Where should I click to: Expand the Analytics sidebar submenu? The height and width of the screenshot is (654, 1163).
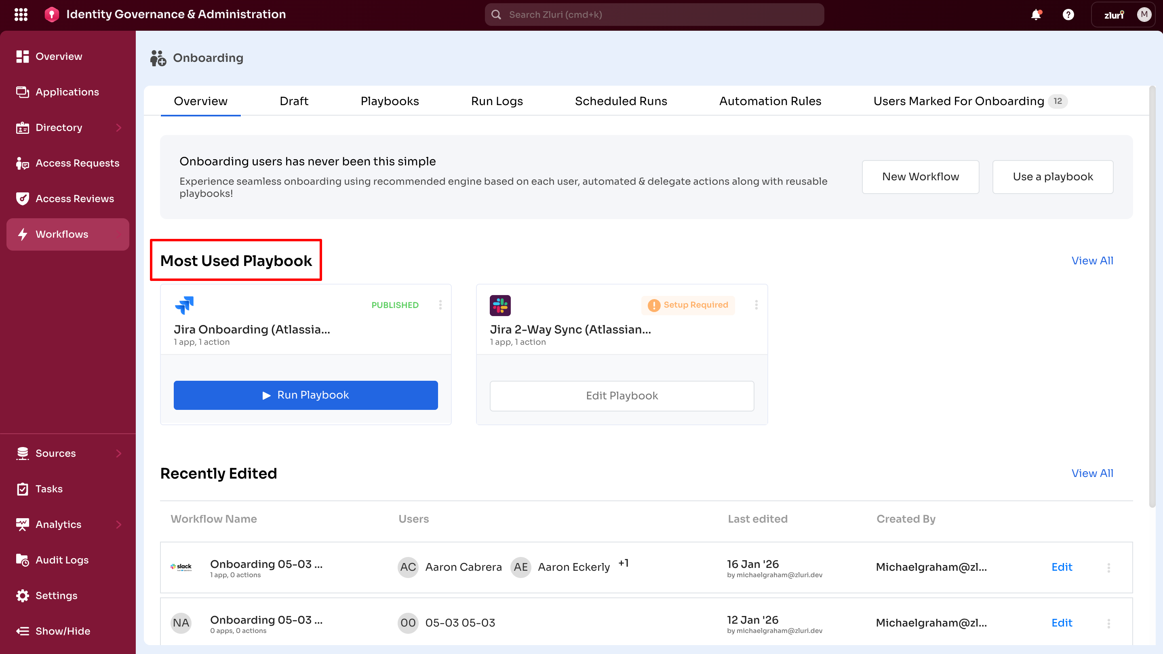[119, 524]
